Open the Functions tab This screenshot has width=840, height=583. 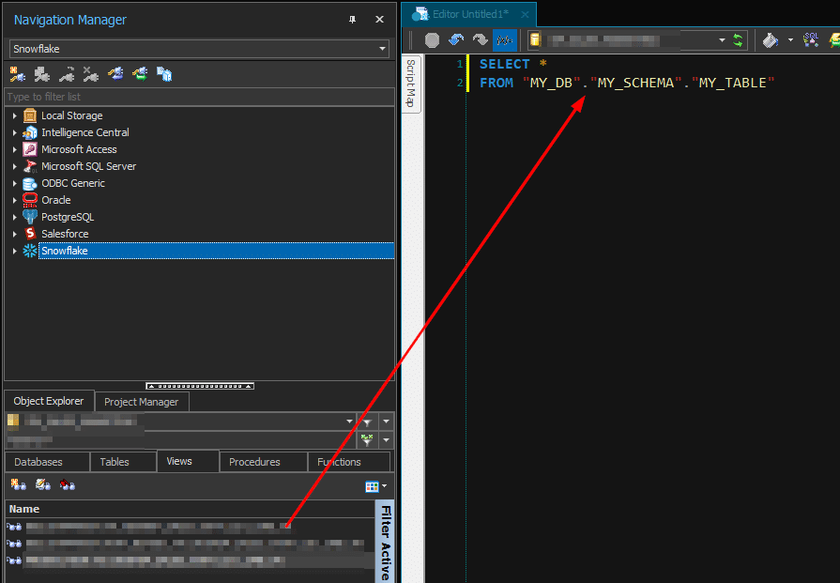[x=349, y=462]
